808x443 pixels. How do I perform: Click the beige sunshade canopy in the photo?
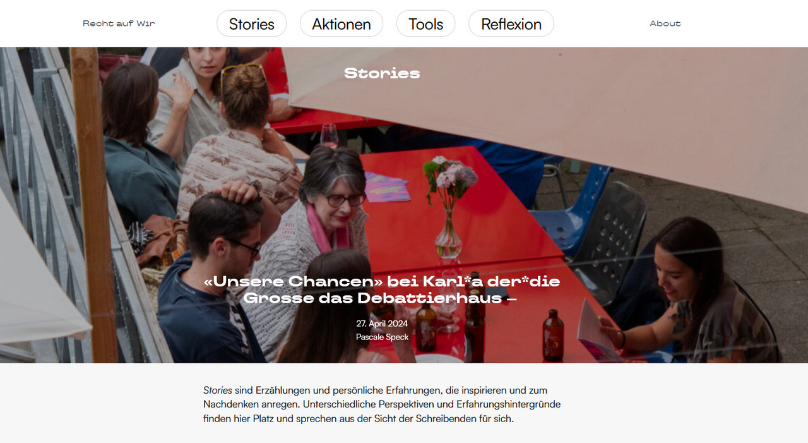coord(549,120)
